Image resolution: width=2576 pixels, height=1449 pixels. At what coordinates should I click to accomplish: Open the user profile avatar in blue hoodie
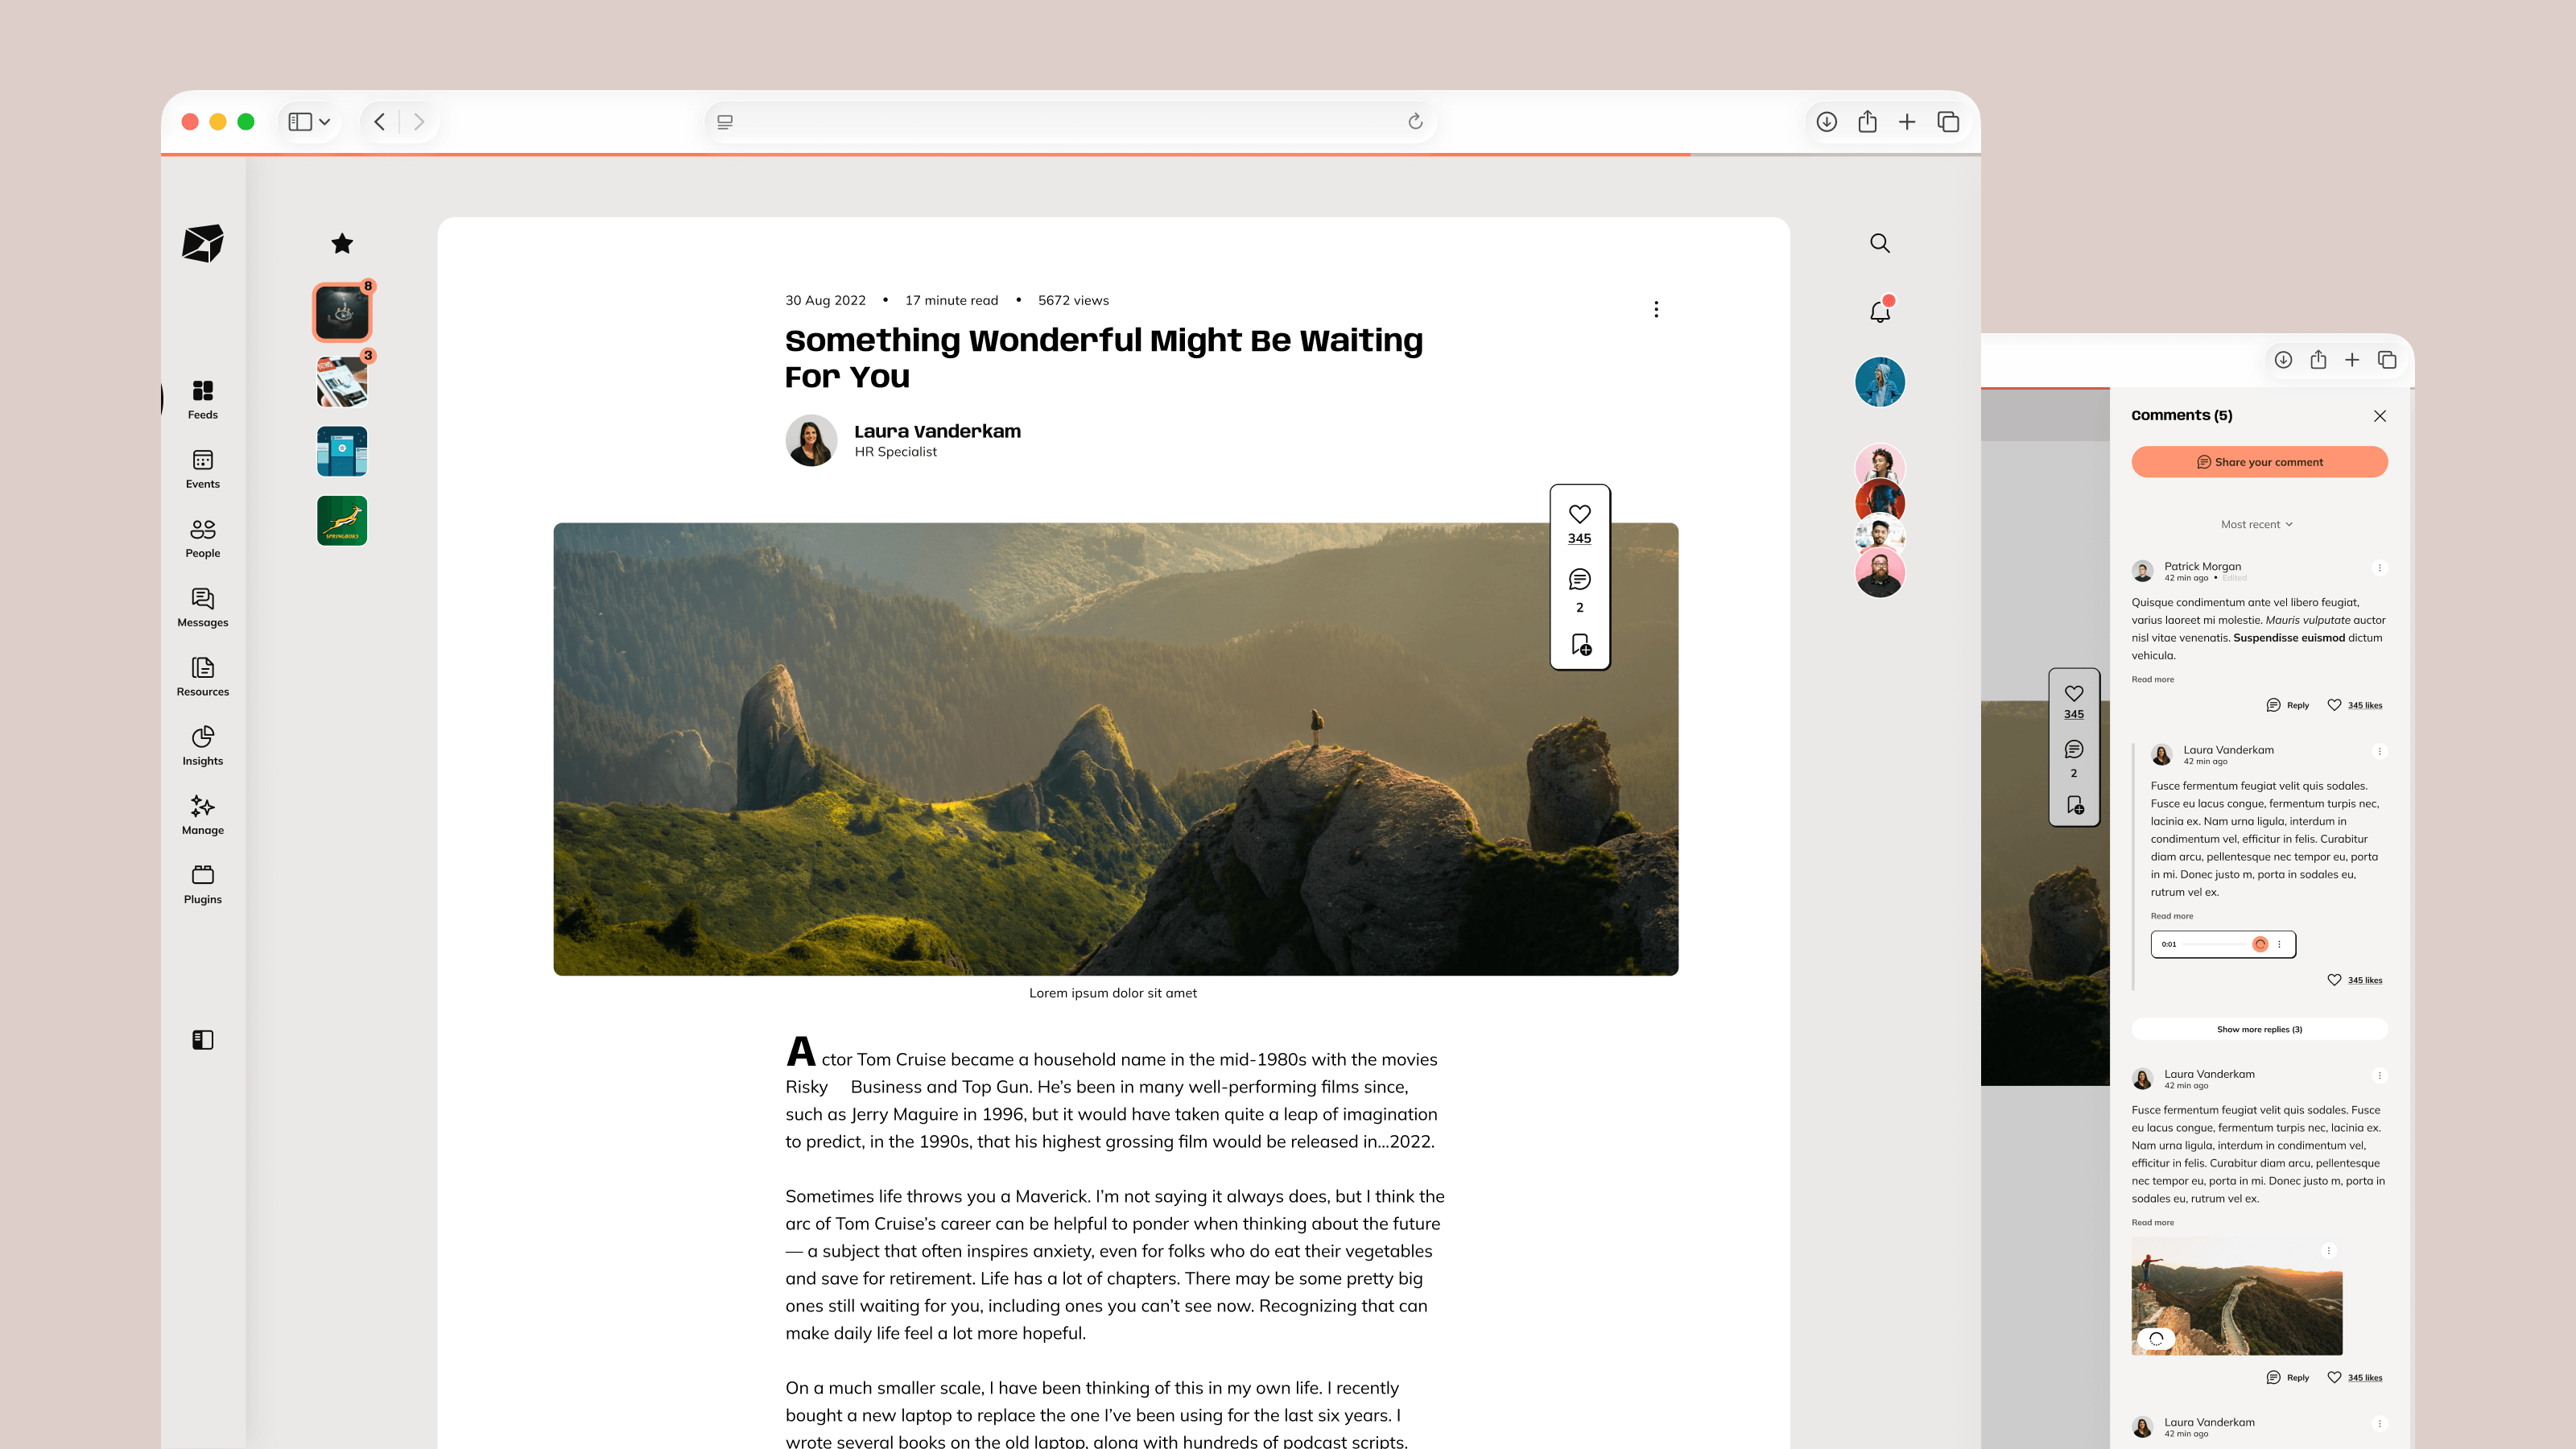(x=1880, y=382)
